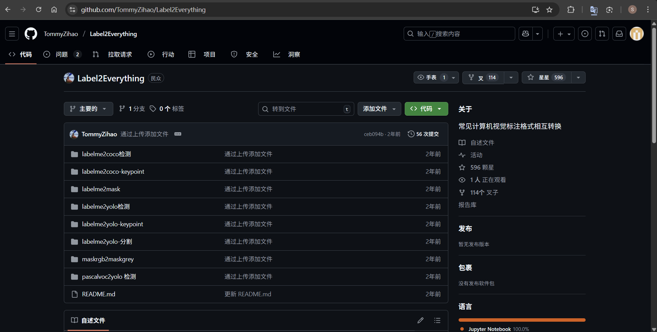The image size is (657, 332).
Task: Switch to the 问题 tab
Action: 62,54
